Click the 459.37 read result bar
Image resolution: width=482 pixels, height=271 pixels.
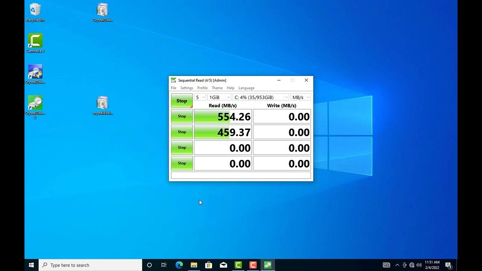[x=223, y=132]
